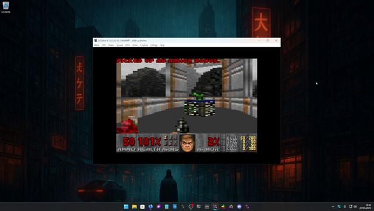Open the Main menu in DOSBox-X
The height and width of the screenshot is (211, 374).
pyautogui.click(x=97, y=45)
